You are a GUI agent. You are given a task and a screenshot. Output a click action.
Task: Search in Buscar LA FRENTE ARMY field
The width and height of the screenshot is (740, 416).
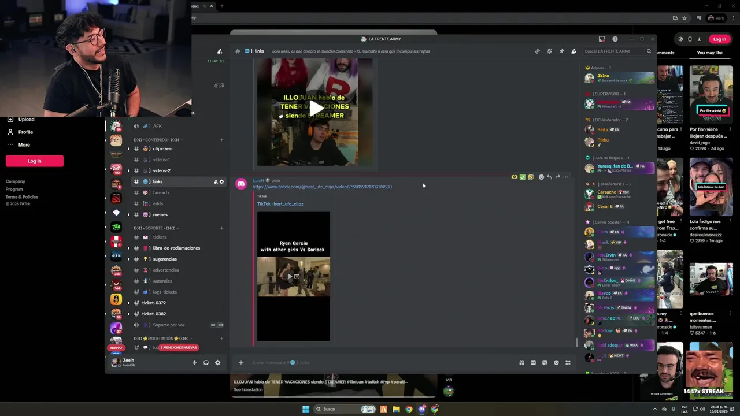tap(617, 51)
